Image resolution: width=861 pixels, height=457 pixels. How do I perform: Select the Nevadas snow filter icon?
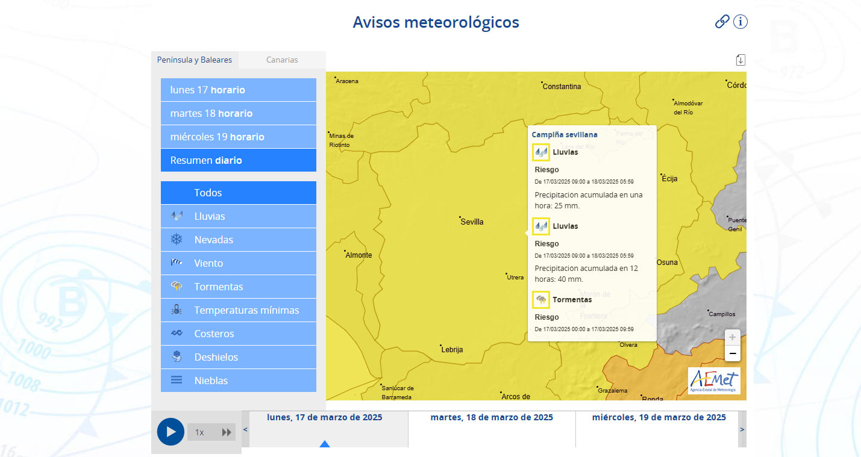click(x=176, y=239)
